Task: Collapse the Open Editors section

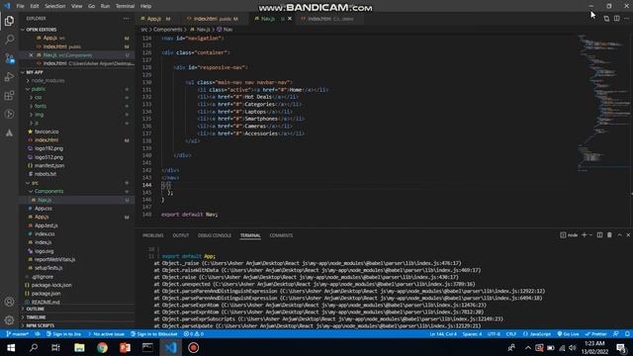Action: click(x=77, y=30)
